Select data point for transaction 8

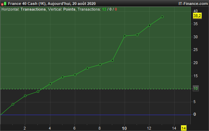[100, 65]
